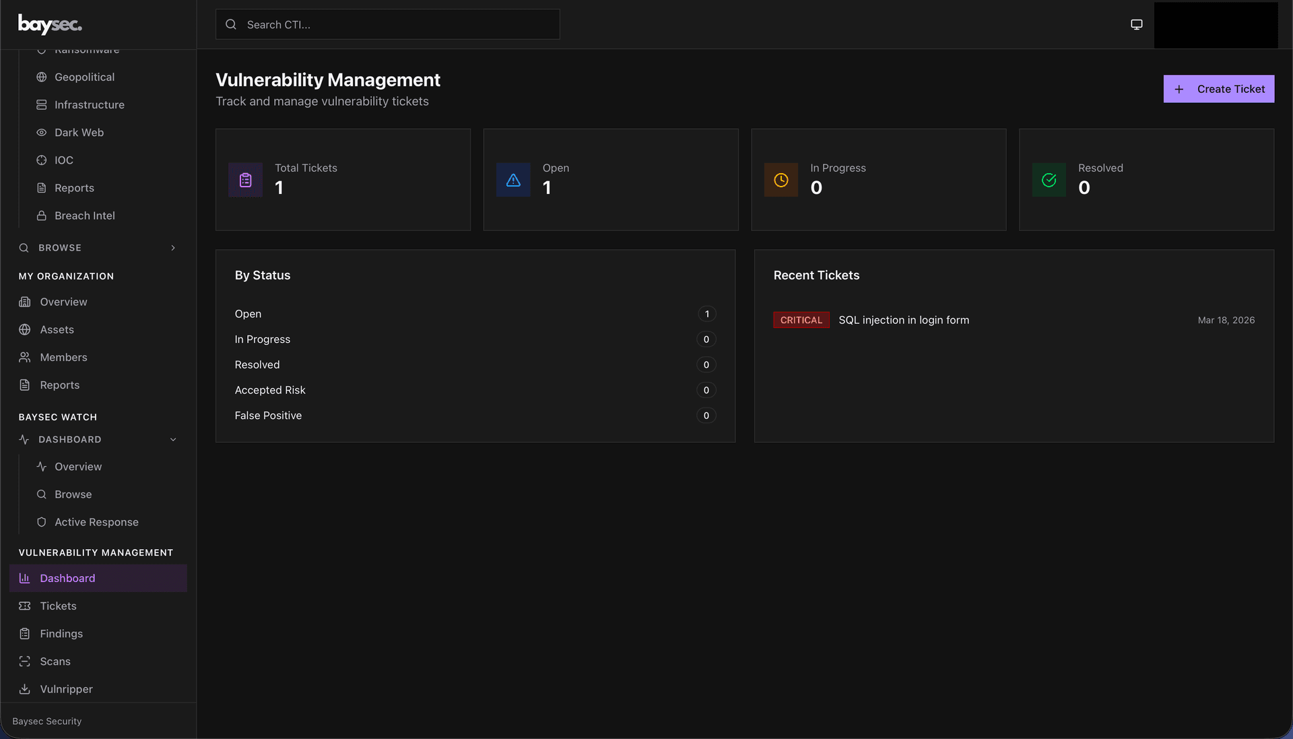Select the Breach Intel lock icon
Viewport: 1293px width, 739px height.
point(42,215)
